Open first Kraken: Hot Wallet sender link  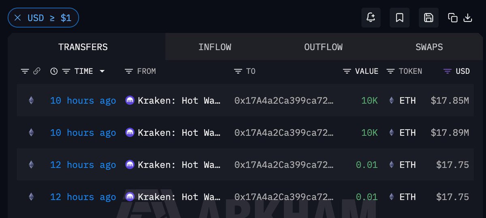(179, 100)
